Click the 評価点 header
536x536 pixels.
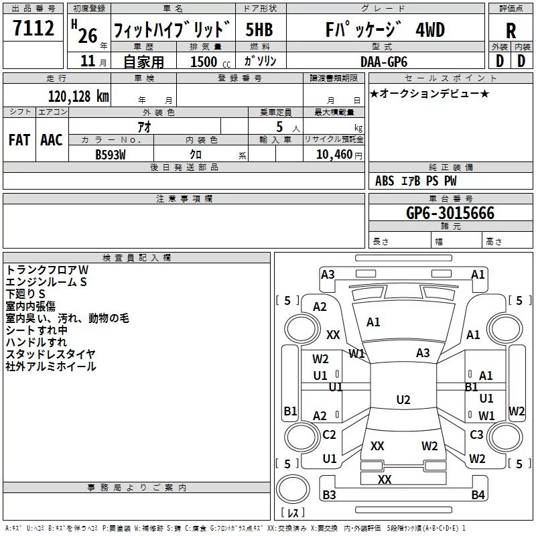point(511,9)
